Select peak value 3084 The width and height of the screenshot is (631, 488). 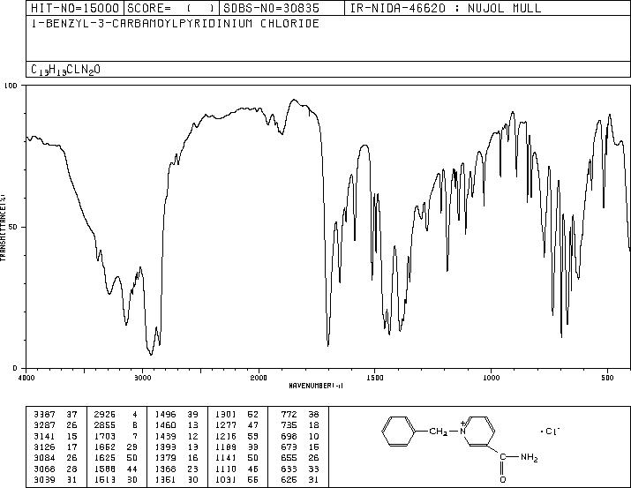point(44,458)
